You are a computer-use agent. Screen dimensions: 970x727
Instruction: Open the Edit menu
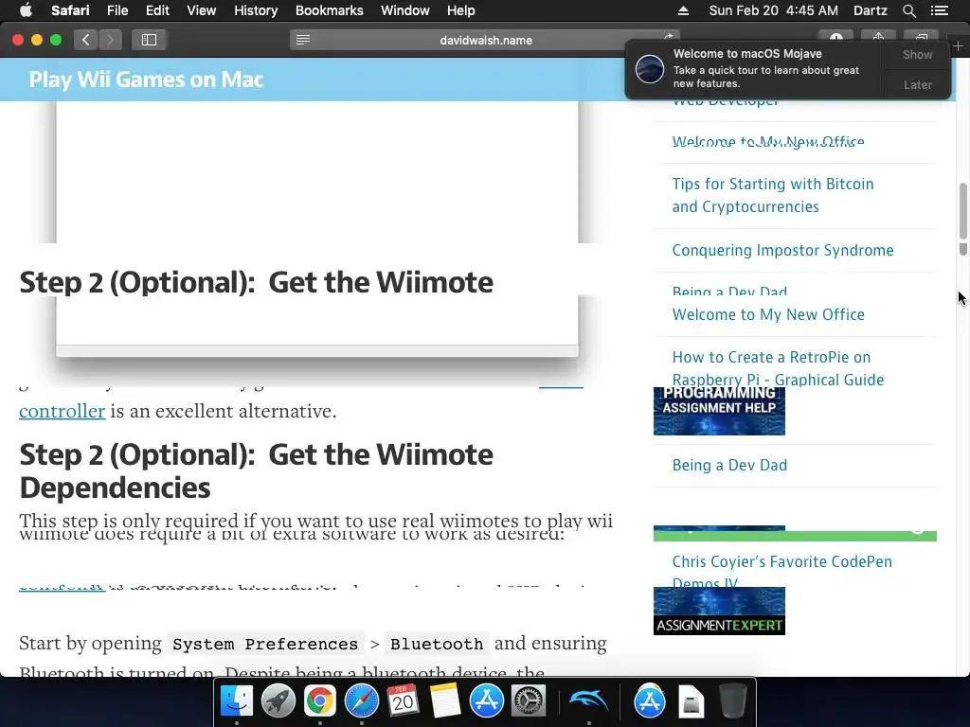[157, 10]
